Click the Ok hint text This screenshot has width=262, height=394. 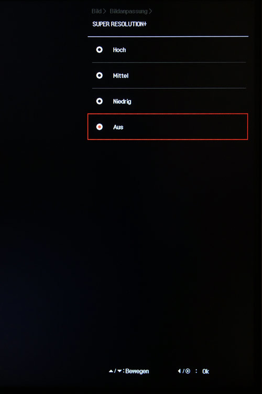(x=205, y=371)
